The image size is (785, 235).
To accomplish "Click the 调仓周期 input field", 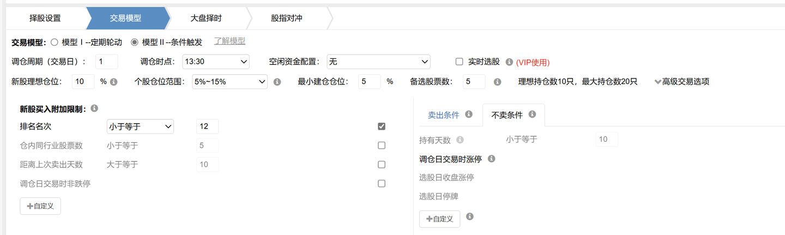I will (x=106, y=62).
